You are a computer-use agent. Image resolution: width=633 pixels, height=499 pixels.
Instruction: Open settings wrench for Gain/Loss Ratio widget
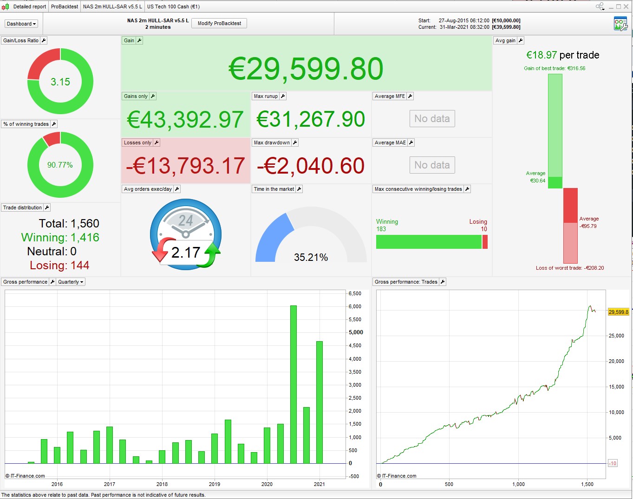point(44,40)
